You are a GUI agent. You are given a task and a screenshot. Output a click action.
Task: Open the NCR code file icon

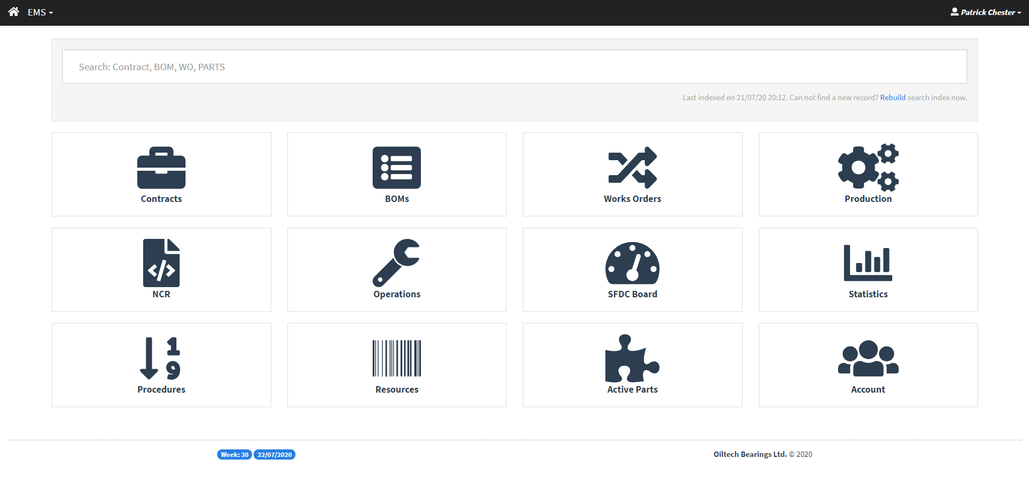click(x=161, y=263)
